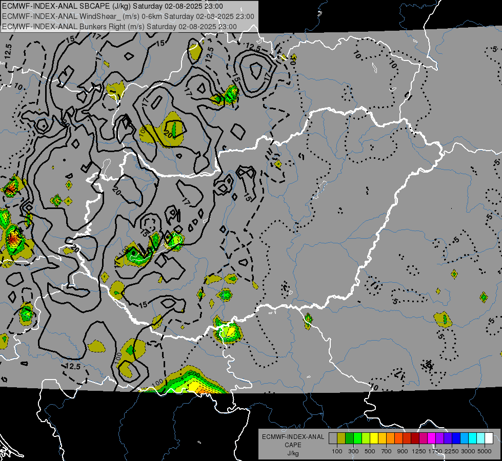Select the pure yellow legend swatch
Image resolution: width=502 pixels, height=461 pixels.
[x=374, y=438]
